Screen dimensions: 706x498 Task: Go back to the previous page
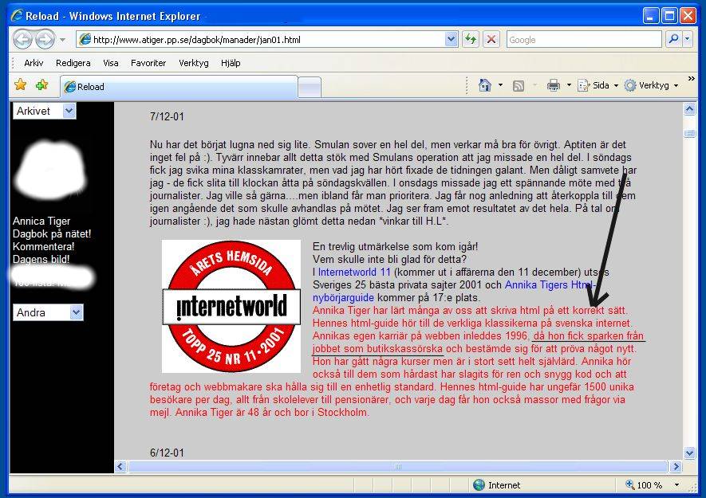click(x=23, y=40)
